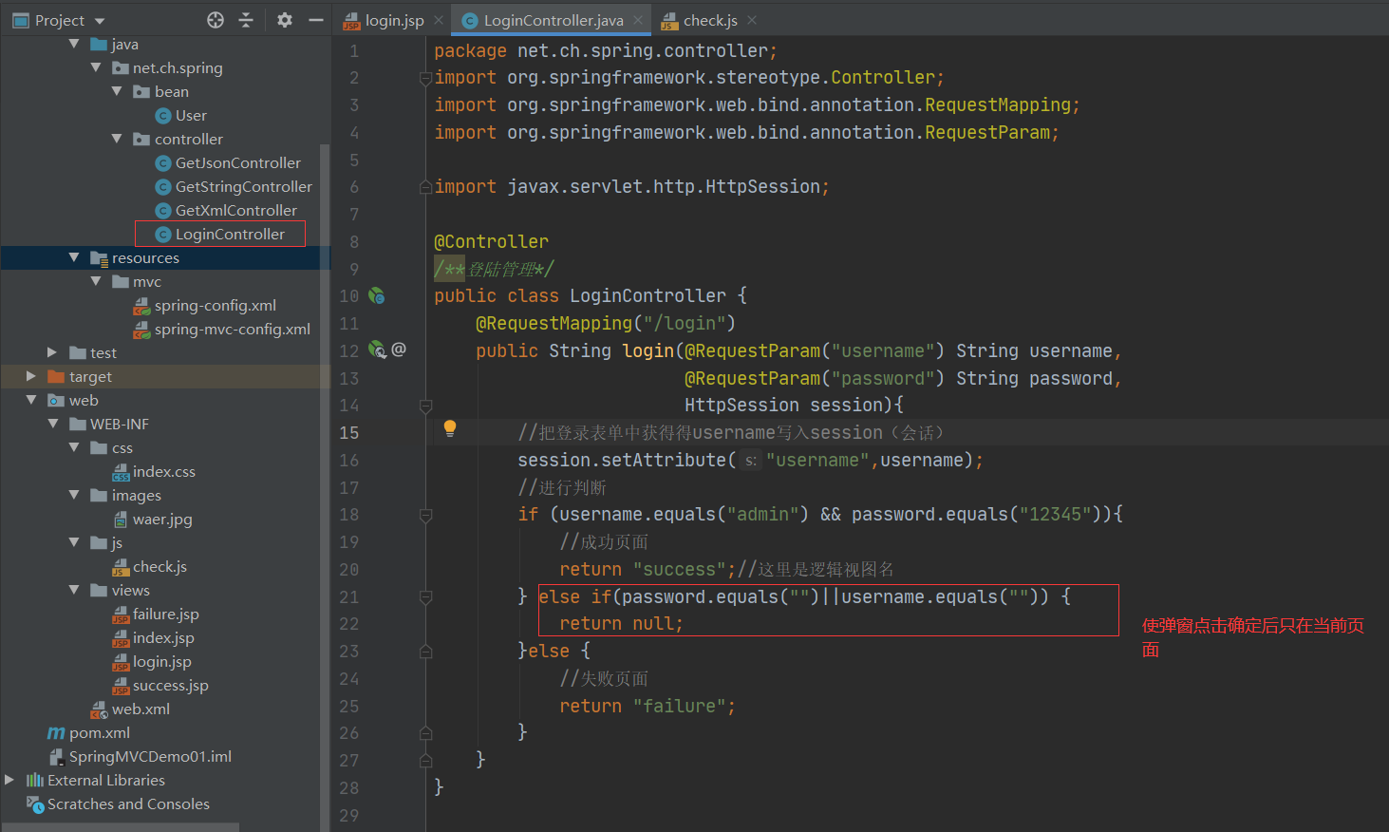Expand the test folder

click(x=52, y=352)
